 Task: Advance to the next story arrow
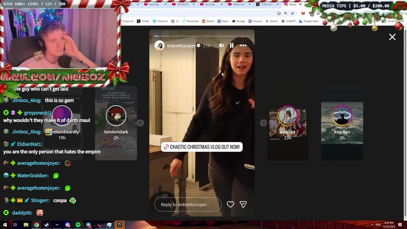click(263, 123)
